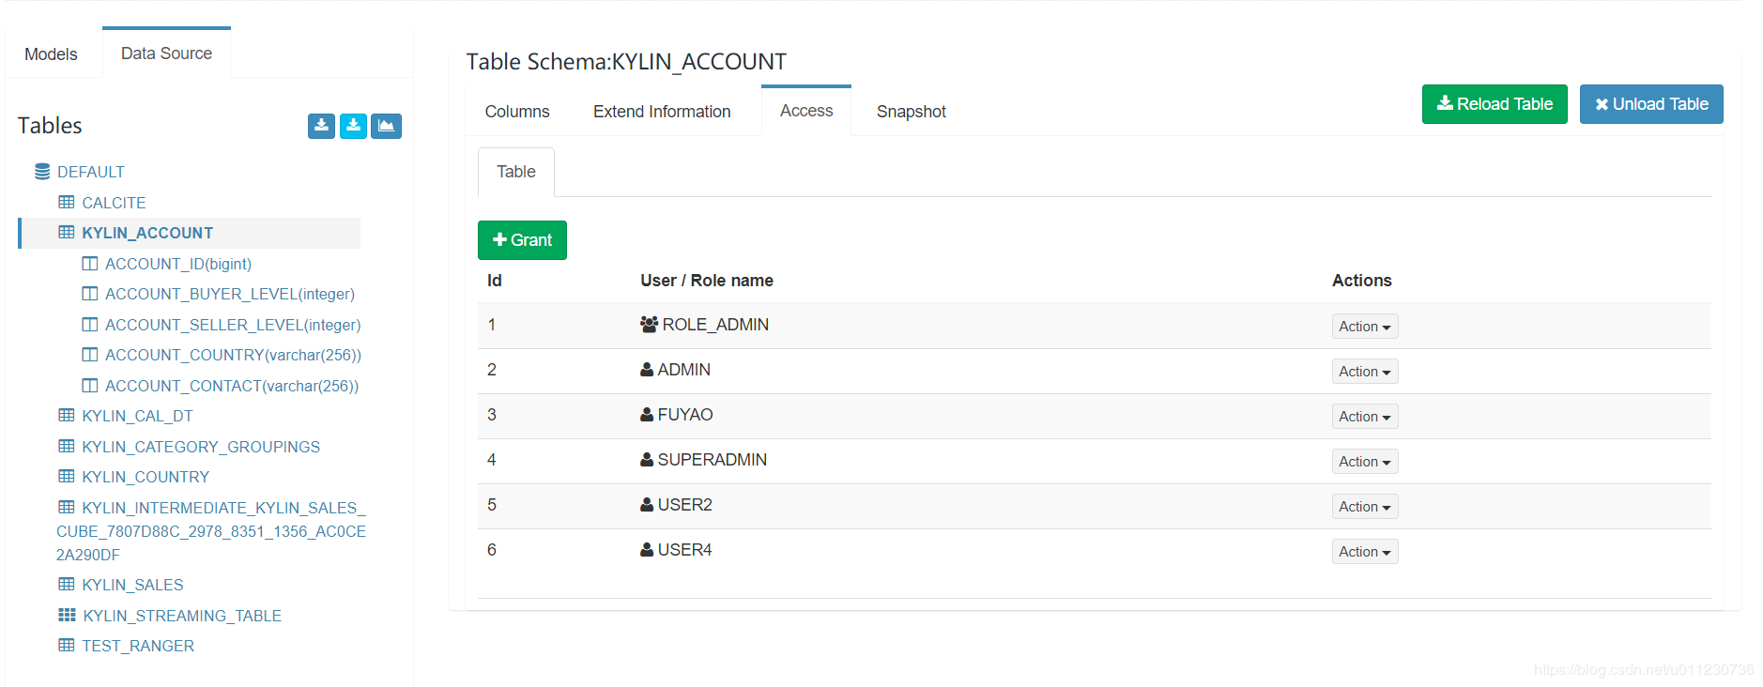Open the Action dropdown for USER4
This screenshot has width=1763, height=687.
tap(1365, 552)
